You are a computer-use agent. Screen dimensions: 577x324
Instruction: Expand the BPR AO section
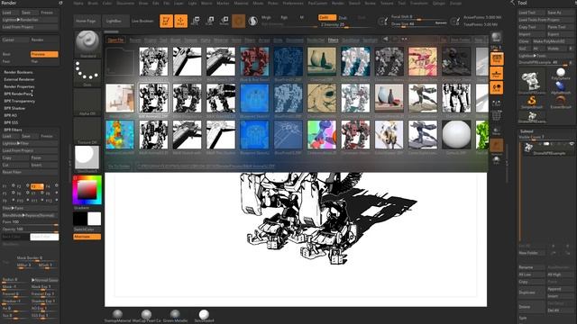tap(11, 115)
